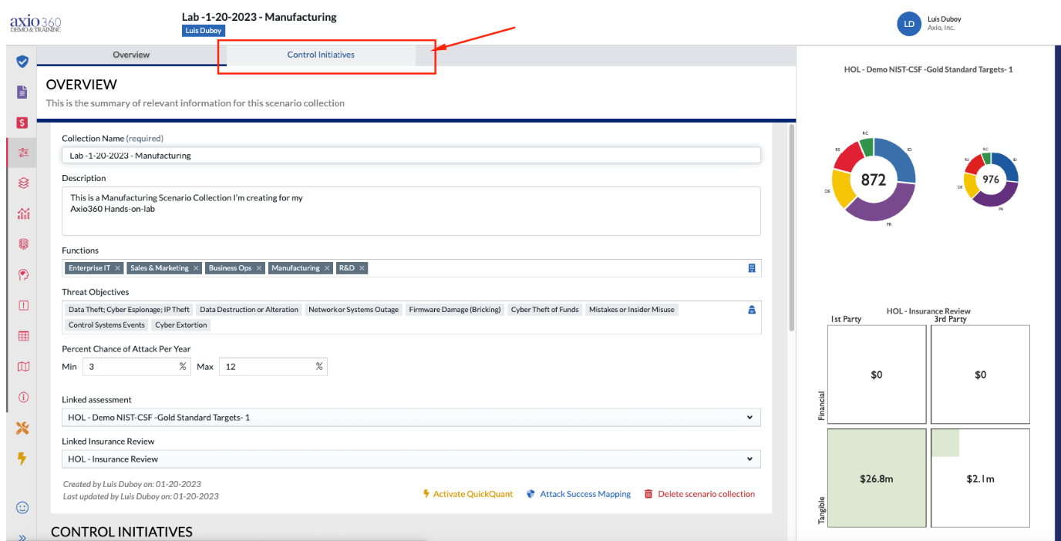Click the 3rd Party Financial $0 cell
Screen dimensions: 1061x541
point(980,375)
